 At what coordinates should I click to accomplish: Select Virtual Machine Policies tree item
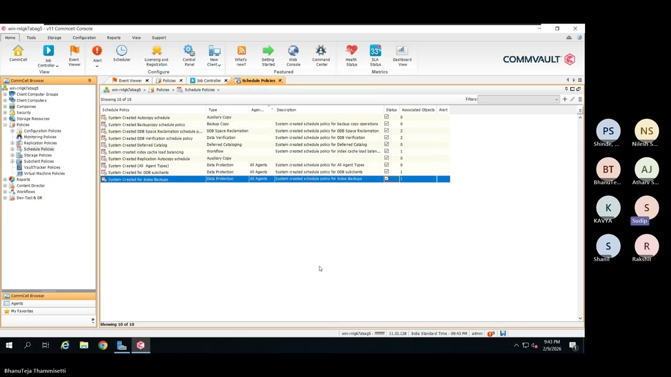[x=44, y=173]
